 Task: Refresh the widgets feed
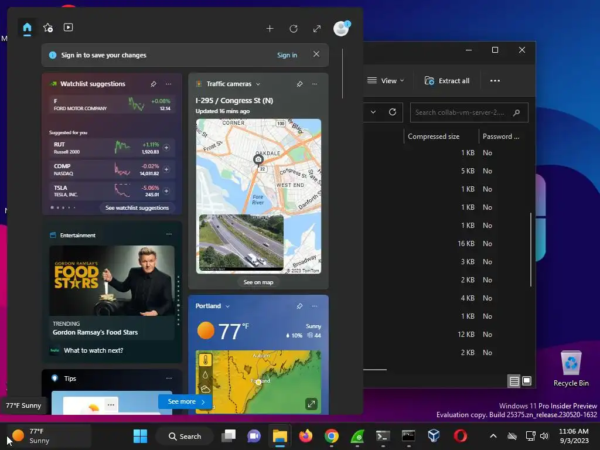tap(294, 29)
